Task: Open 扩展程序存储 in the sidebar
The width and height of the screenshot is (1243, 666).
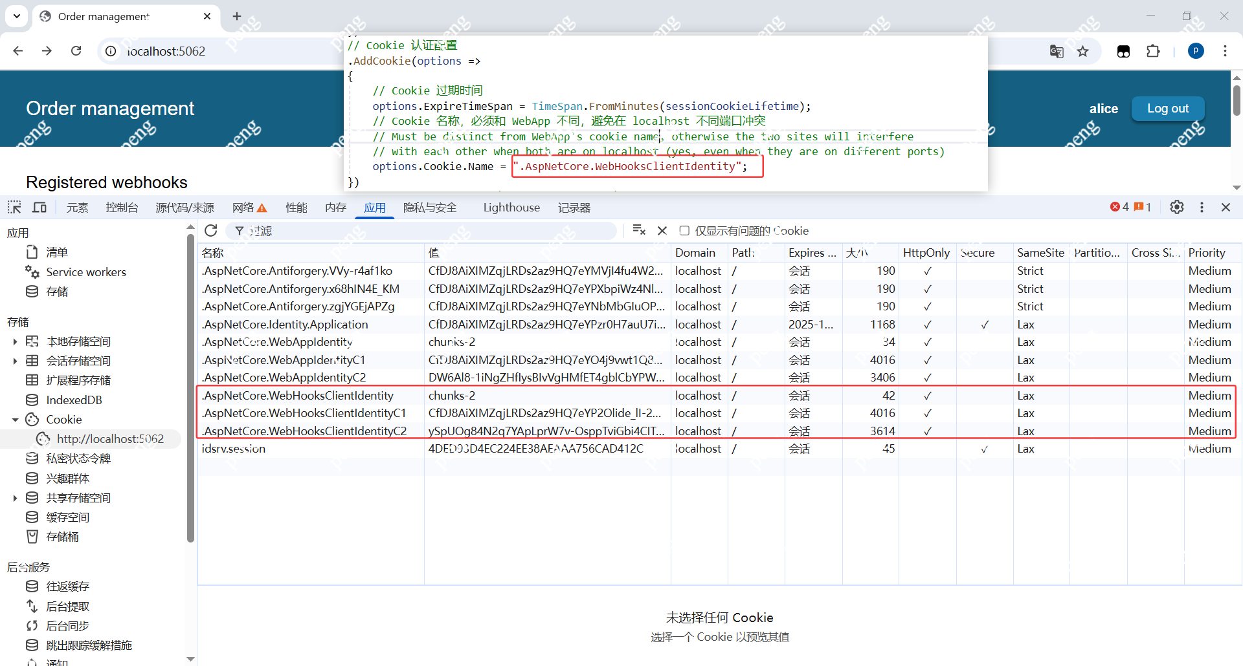Action: click(78, 380)
